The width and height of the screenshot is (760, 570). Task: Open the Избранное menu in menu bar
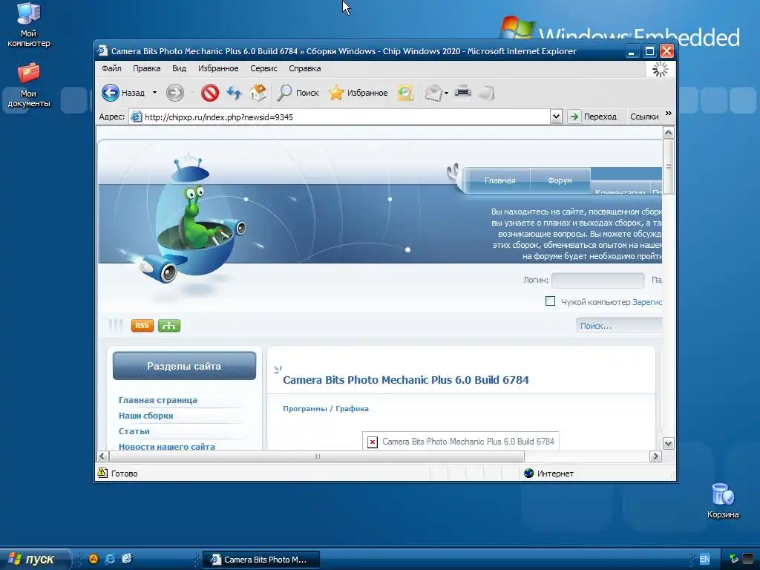(x=218, y=68)
